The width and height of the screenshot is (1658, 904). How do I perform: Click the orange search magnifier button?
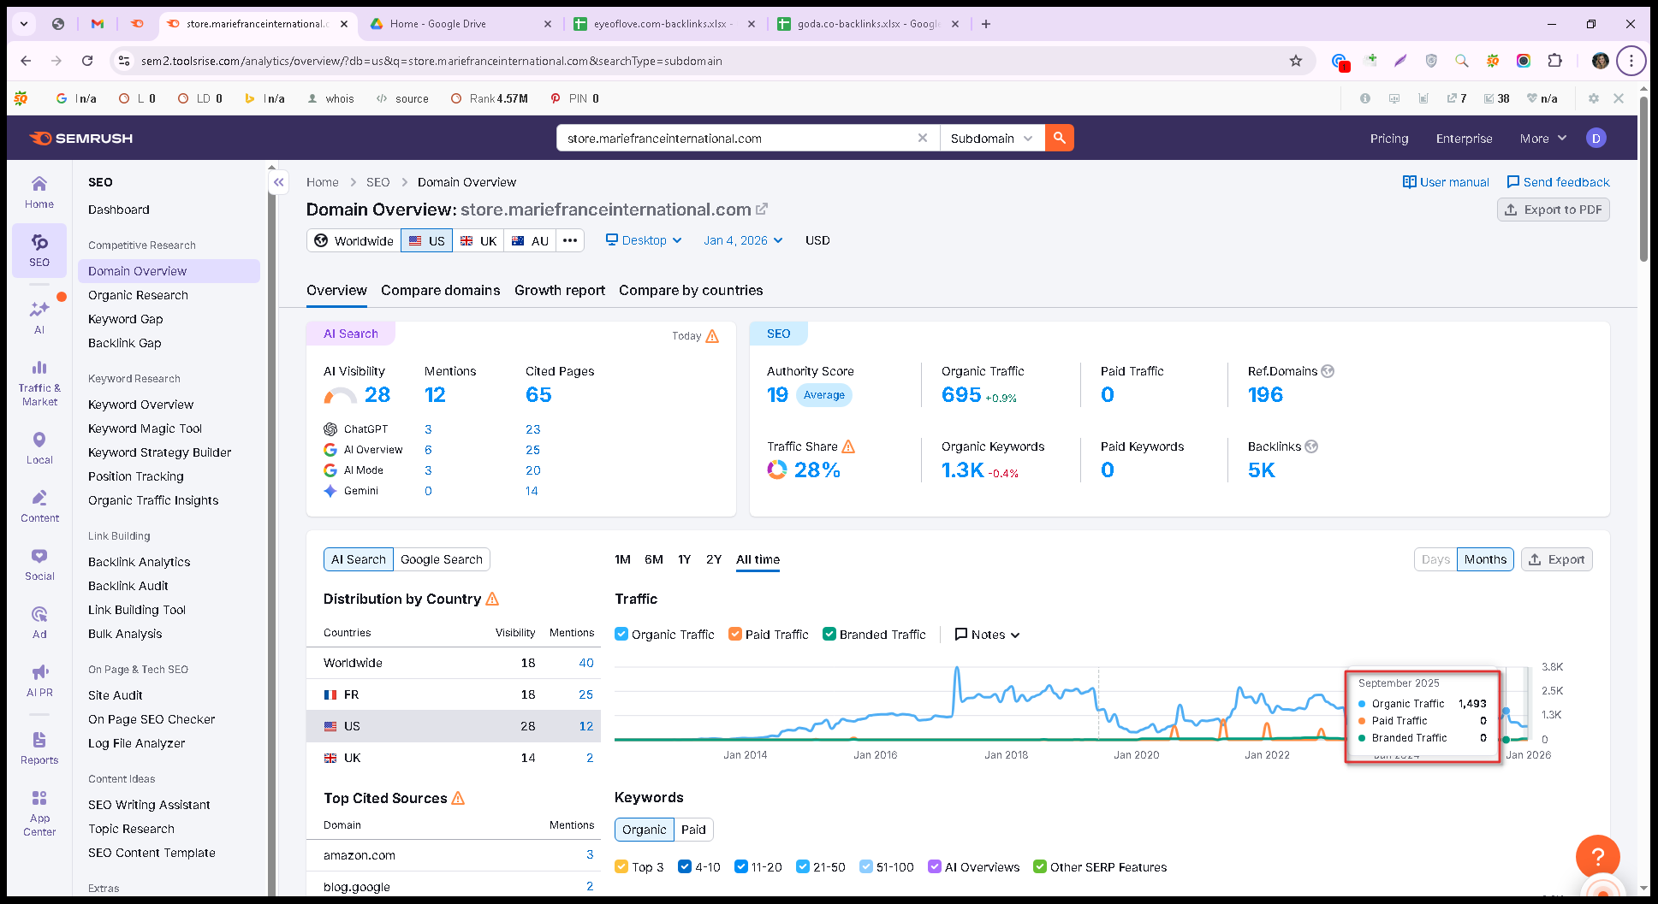1059,138
